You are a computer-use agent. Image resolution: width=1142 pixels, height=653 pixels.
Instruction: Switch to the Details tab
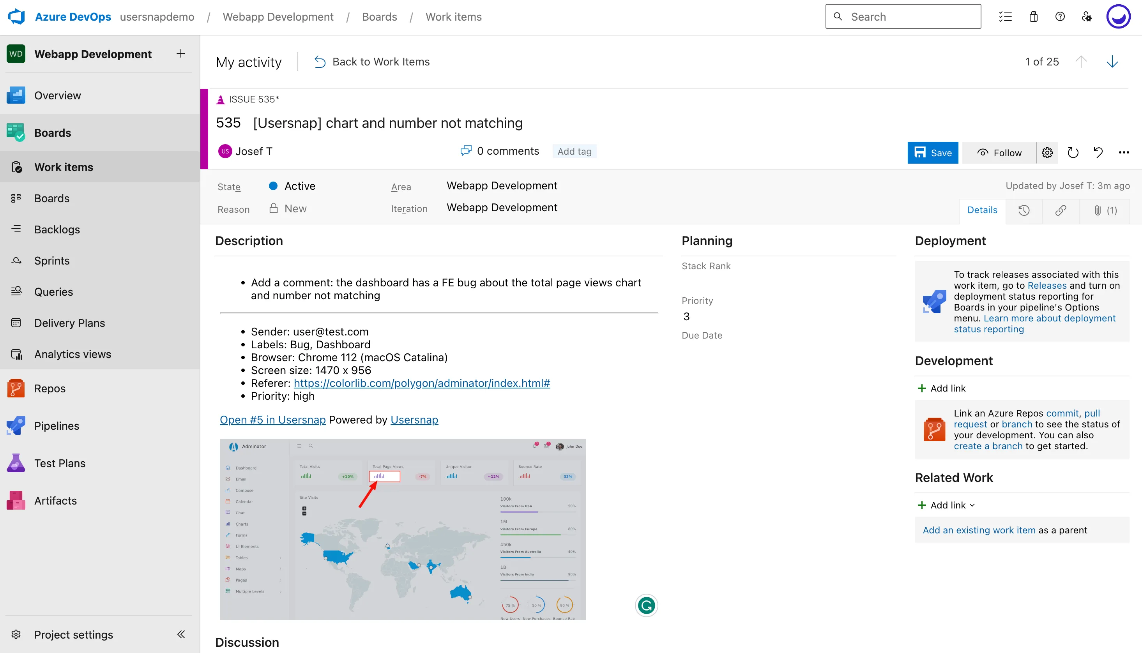pyautogui.click(x=982, y=210)
